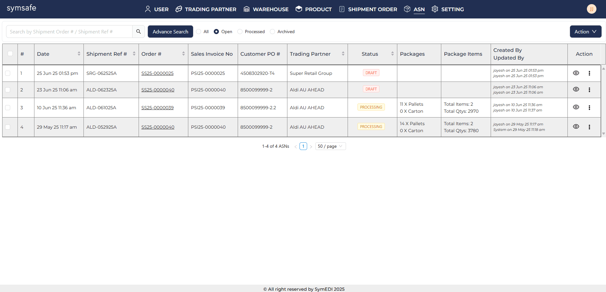Expand the Action dropdown button

[x=585, y=32]
